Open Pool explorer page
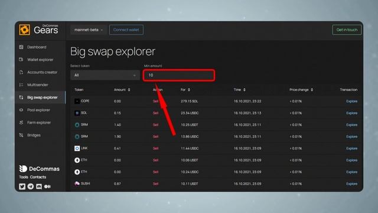 pos(38,110)
